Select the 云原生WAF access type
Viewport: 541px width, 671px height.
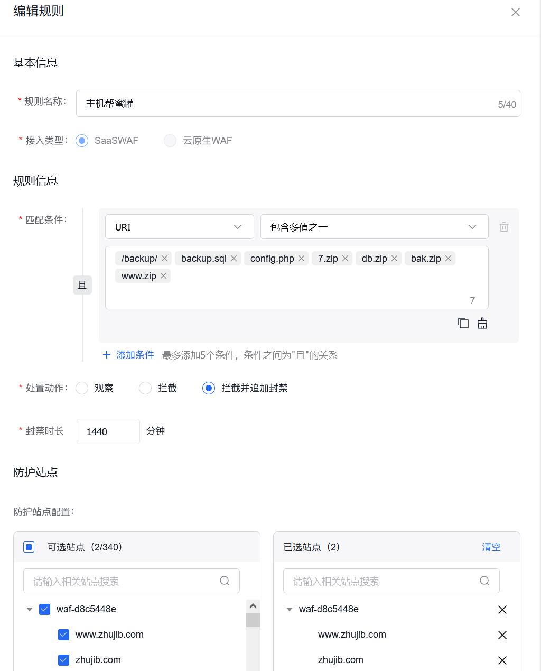tap(170, 140)
